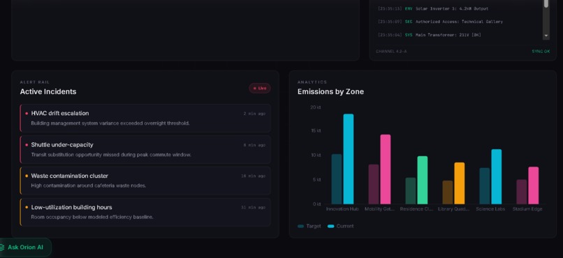Click the Innovation Hub current emissions bar
The image size is (563, 258).
pyautogui.click(x=349, y=159)
